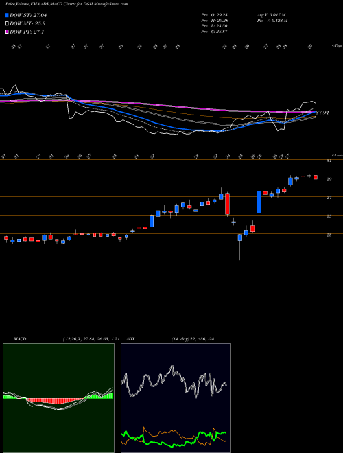Click the chart title mentioning MunafaSutra.com

point(67,4)
